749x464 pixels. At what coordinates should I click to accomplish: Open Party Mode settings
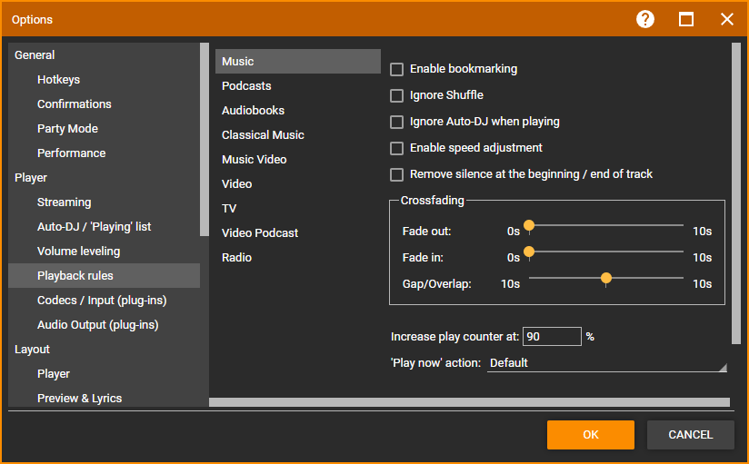click(x=105, y=129)
